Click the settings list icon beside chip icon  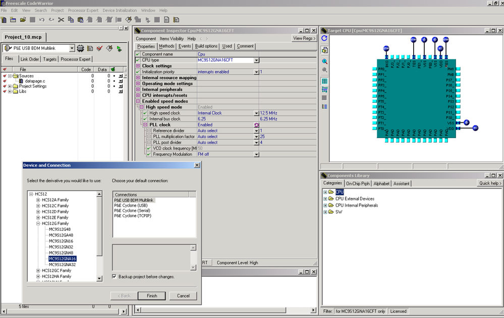(90, 48)
